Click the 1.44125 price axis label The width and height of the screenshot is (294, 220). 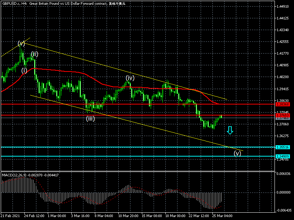point(283,18)
